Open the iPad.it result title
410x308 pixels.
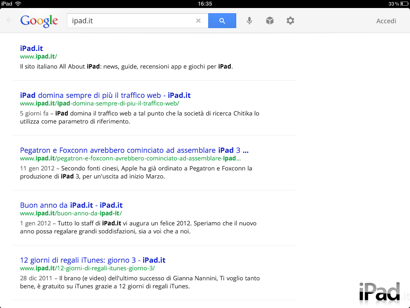coord(31,48)
